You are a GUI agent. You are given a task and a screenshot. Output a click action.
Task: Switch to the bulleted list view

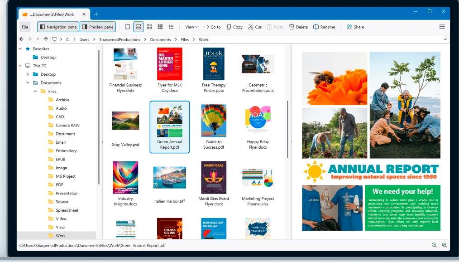pos(171,27)
